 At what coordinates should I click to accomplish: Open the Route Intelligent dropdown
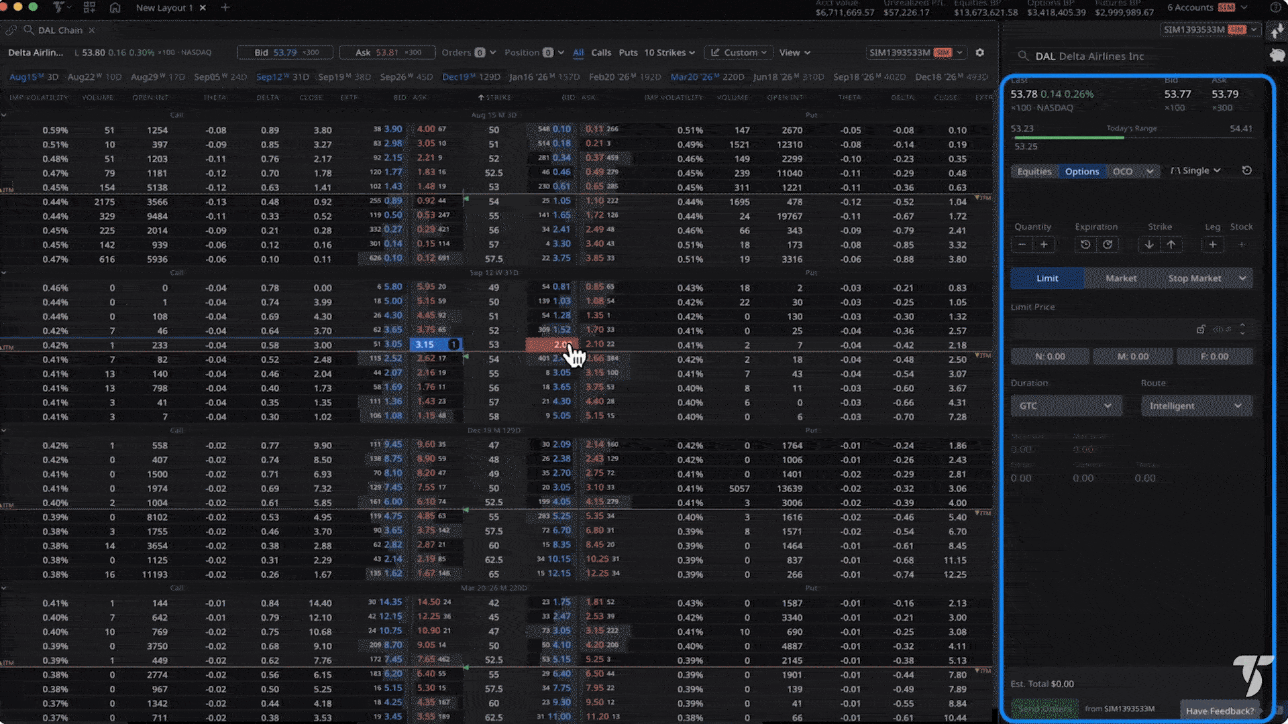pos(1195,406)
